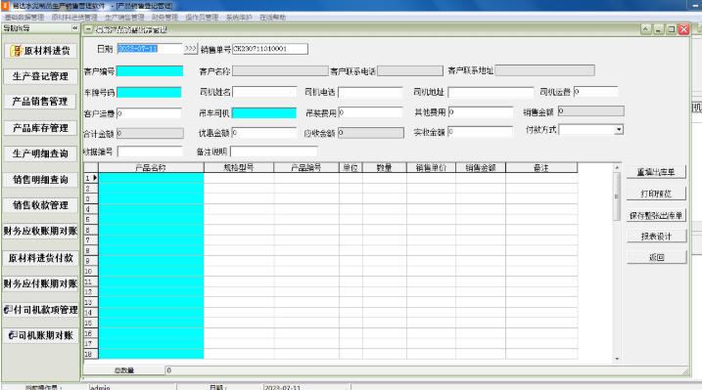Click the cyan 吊车司机 field
The width and height of the screenshot is (702, 390).
point(264,113)
